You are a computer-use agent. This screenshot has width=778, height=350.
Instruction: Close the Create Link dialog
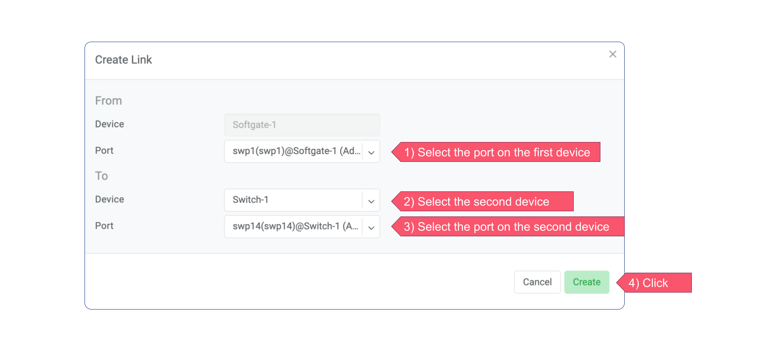coord(613,54)
